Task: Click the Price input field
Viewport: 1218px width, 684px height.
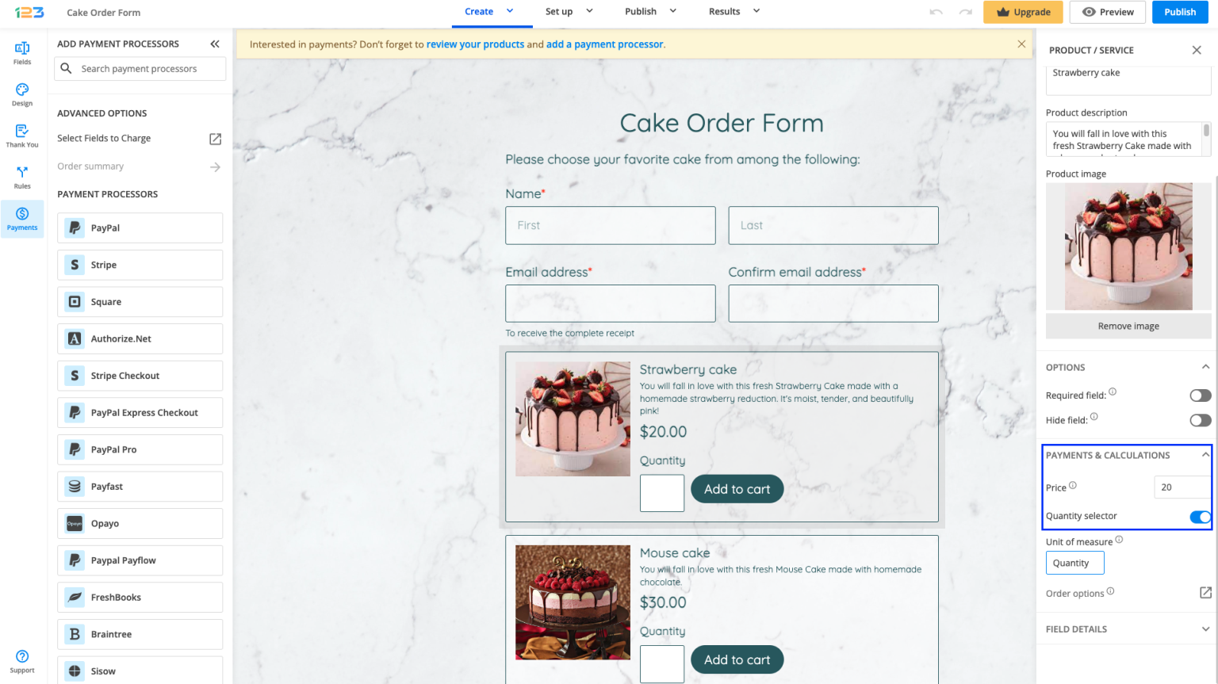Action: [x=1182, y=487]
